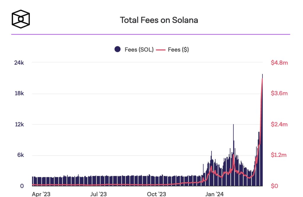This screenshot has height=197, width=303.
Task: Click the 12k left axis label
Action: 19,124
